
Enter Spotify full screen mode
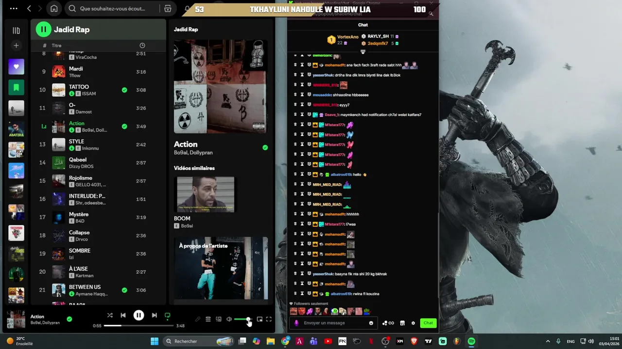coord(269,319)
